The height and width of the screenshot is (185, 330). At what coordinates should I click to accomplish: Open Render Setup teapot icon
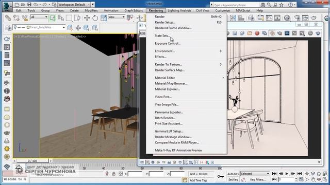click(297, 18)
